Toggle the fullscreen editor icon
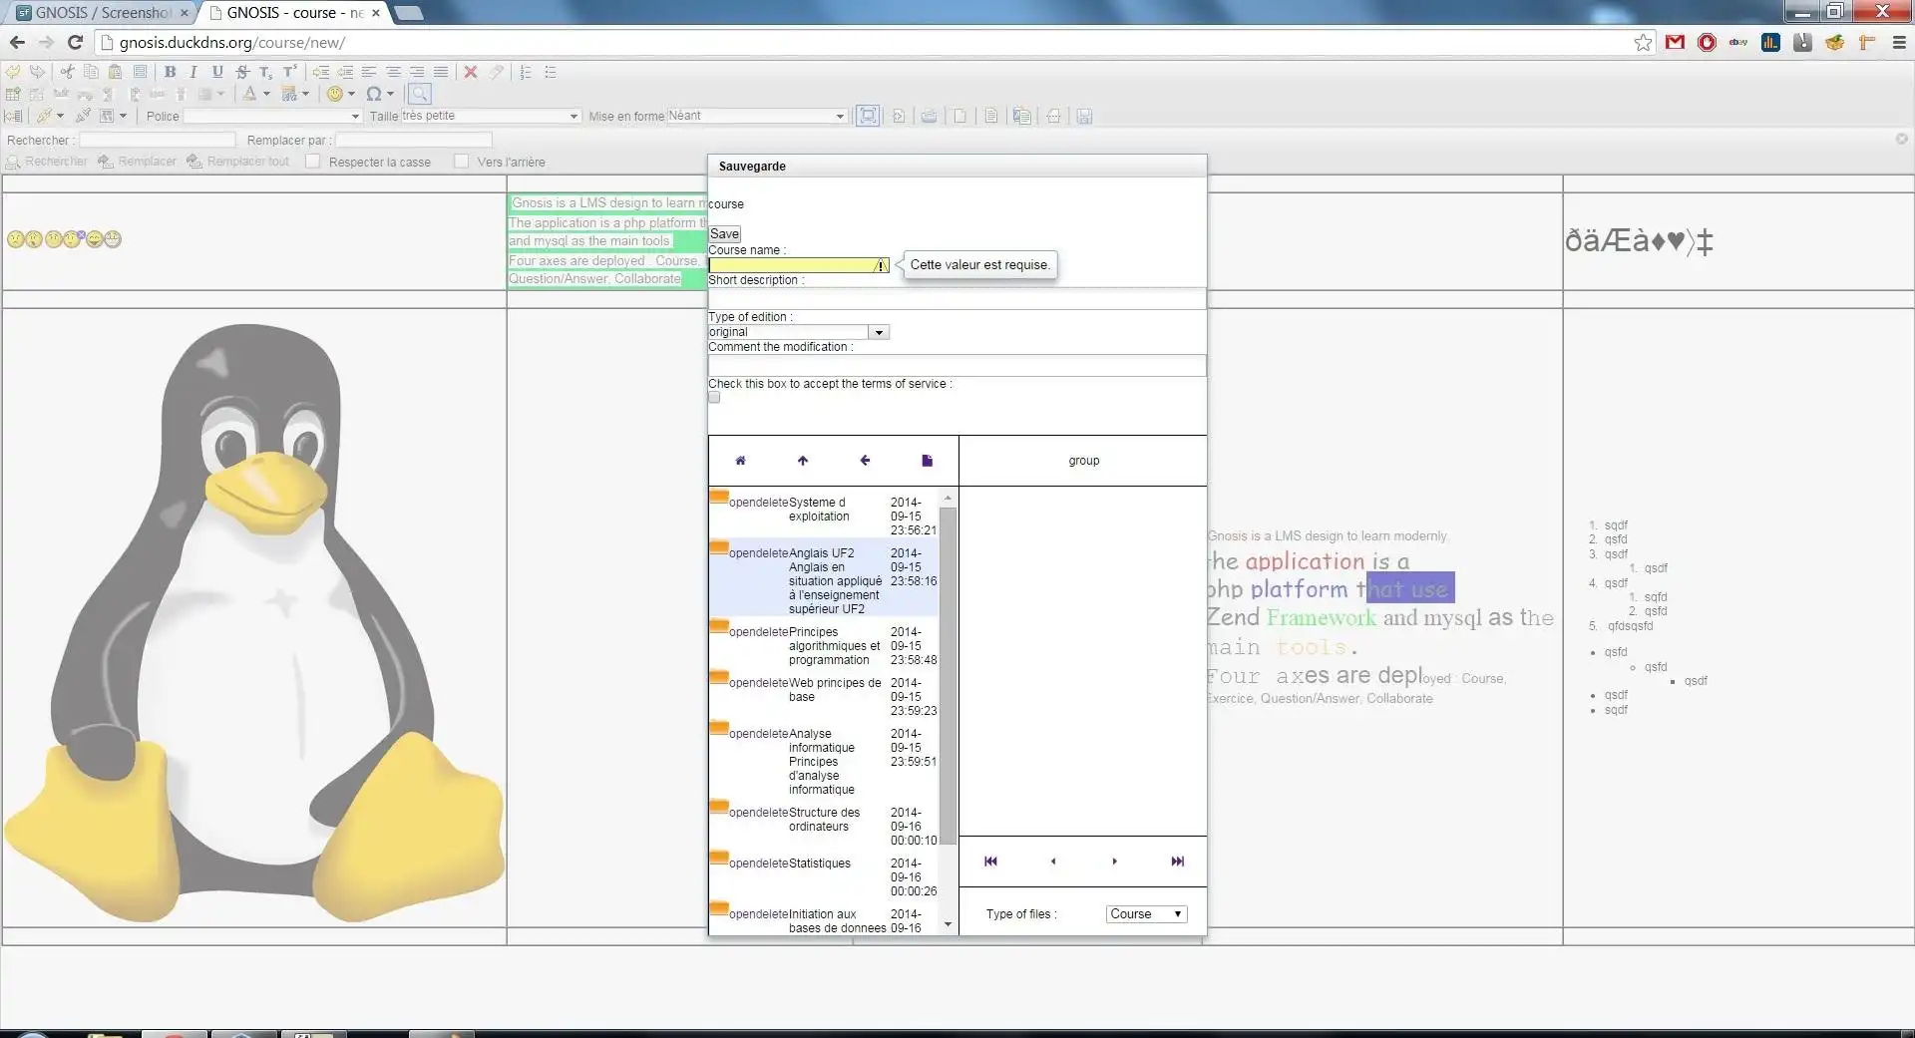Screen dimensions: 1915x1038 (x=868, y=116)
